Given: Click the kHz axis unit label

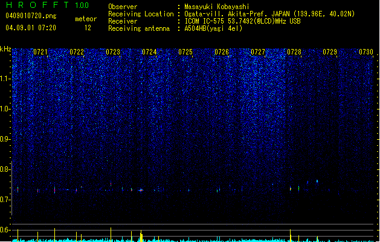Looking at the screenshot, I should coord(5,49).
